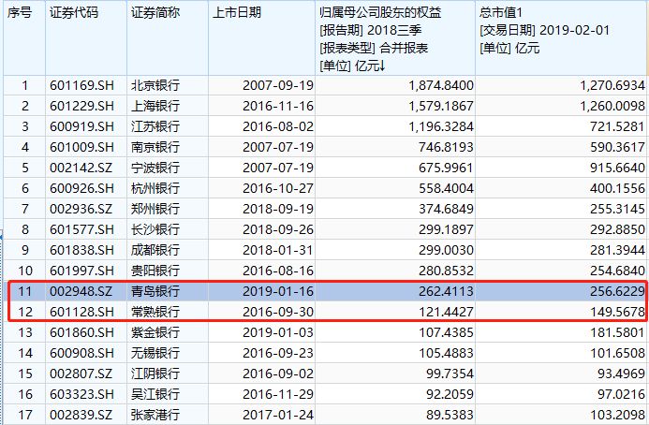
Task: Click equity value 374.6849
Action: point(446,209)
